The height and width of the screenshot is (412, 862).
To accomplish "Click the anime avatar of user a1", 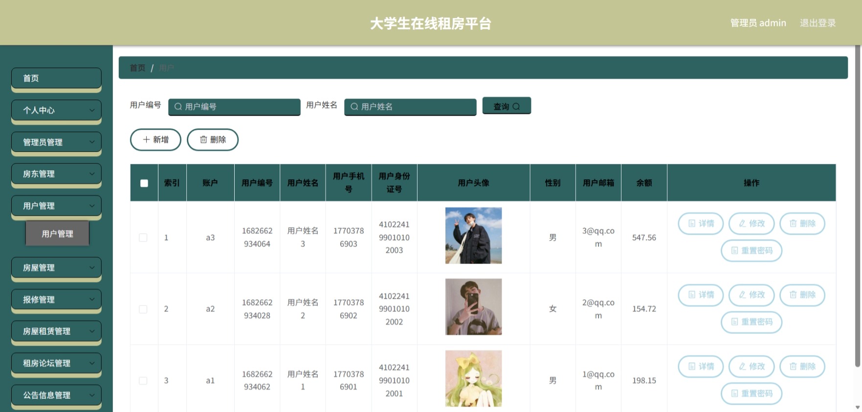I will point(473,379).
